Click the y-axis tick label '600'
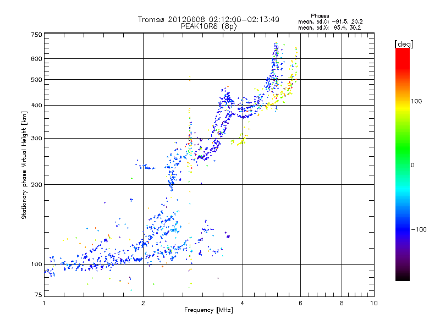 [x=36, y=59]
